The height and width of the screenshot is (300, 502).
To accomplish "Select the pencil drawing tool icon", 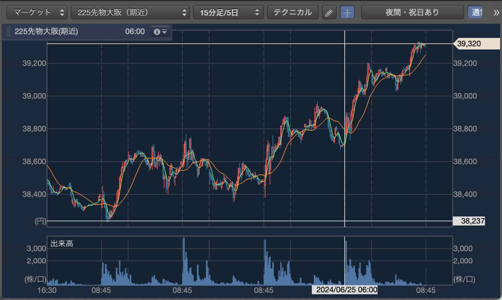I will [x=329, y=13].
